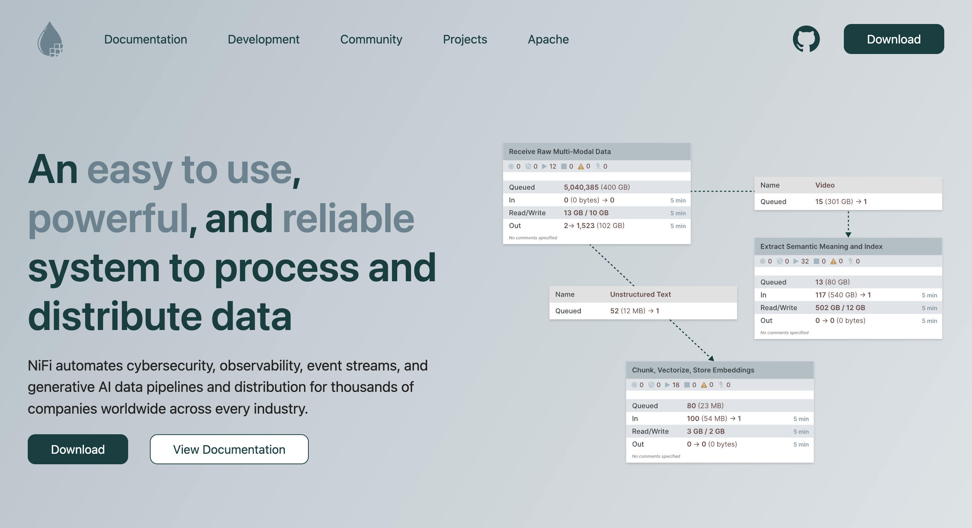
Task: Open the Apache menu
Action: pos(548,39)
